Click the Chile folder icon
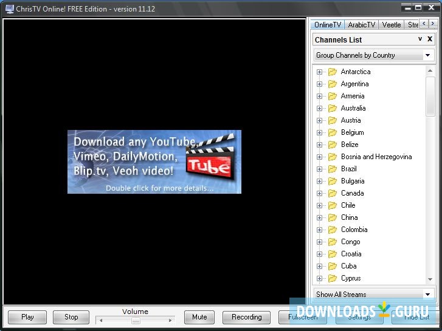The height and width of the screenshot is (331, 442). tap(333, 205)
